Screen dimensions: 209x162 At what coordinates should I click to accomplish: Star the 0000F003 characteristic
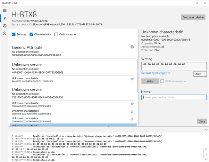[x=132, y=104]
